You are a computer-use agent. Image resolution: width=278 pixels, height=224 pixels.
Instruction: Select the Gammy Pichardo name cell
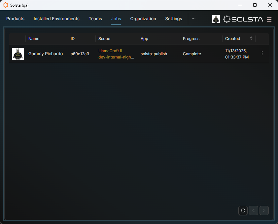pos(46,54)
